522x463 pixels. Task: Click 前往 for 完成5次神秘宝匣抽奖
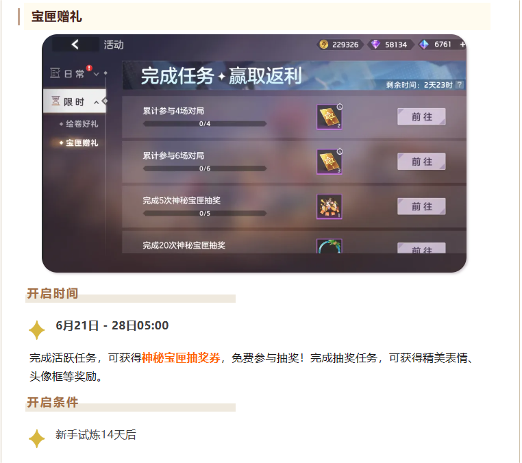click(421, 206)
